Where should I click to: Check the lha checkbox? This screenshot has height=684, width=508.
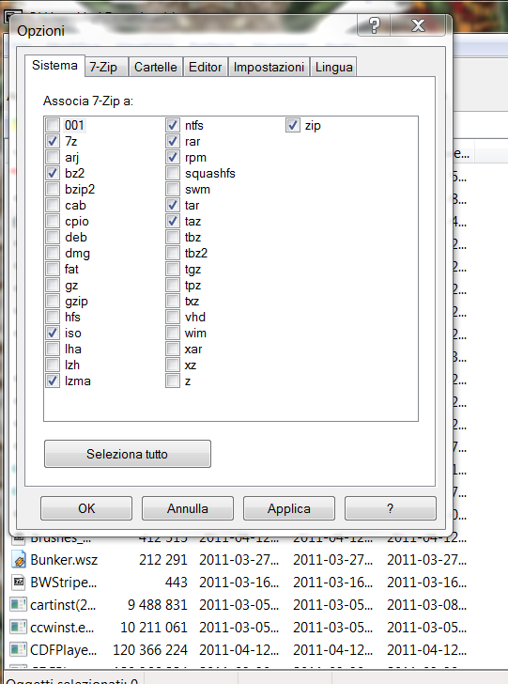click(x=53, y=349)
